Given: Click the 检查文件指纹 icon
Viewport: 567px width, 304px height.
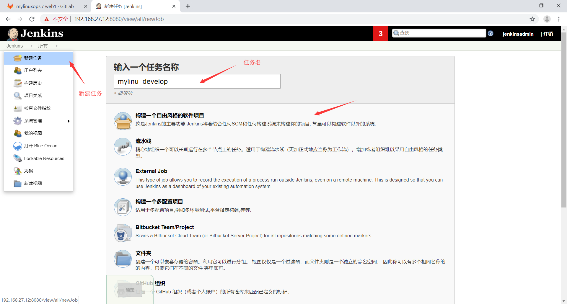Looking at the screenshot, I should pos(18,108).
